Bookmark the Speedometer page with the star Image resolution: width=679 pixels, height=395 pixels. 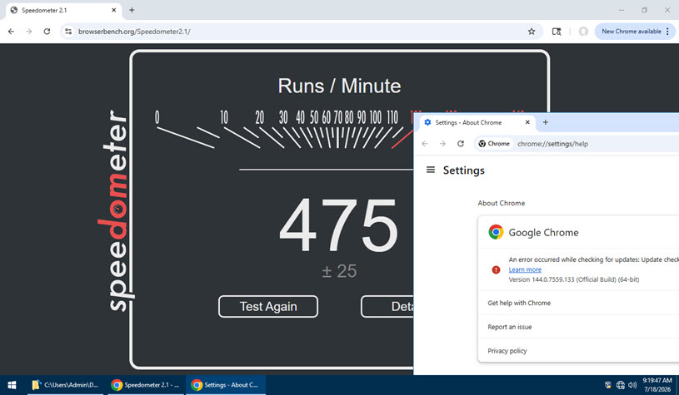[x=532, y=31]
